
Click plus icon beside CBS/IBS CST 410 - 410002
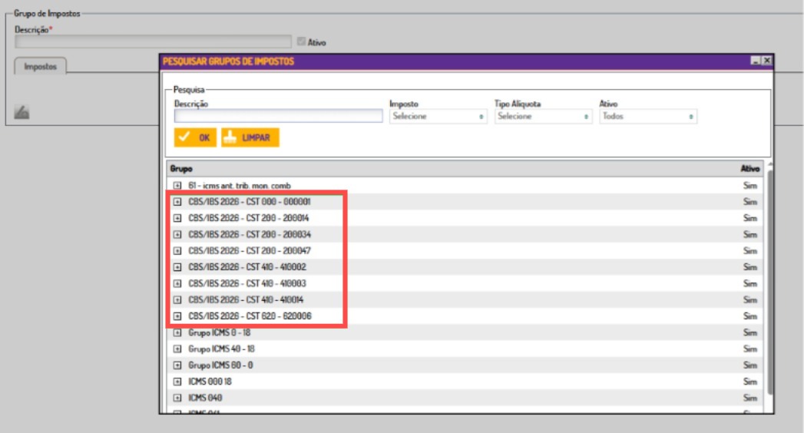point(177,267)
